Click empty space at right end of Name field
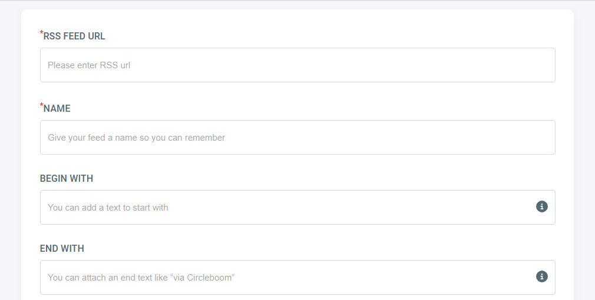The height and width of the screenshot is (300, 595). [524, 138]
